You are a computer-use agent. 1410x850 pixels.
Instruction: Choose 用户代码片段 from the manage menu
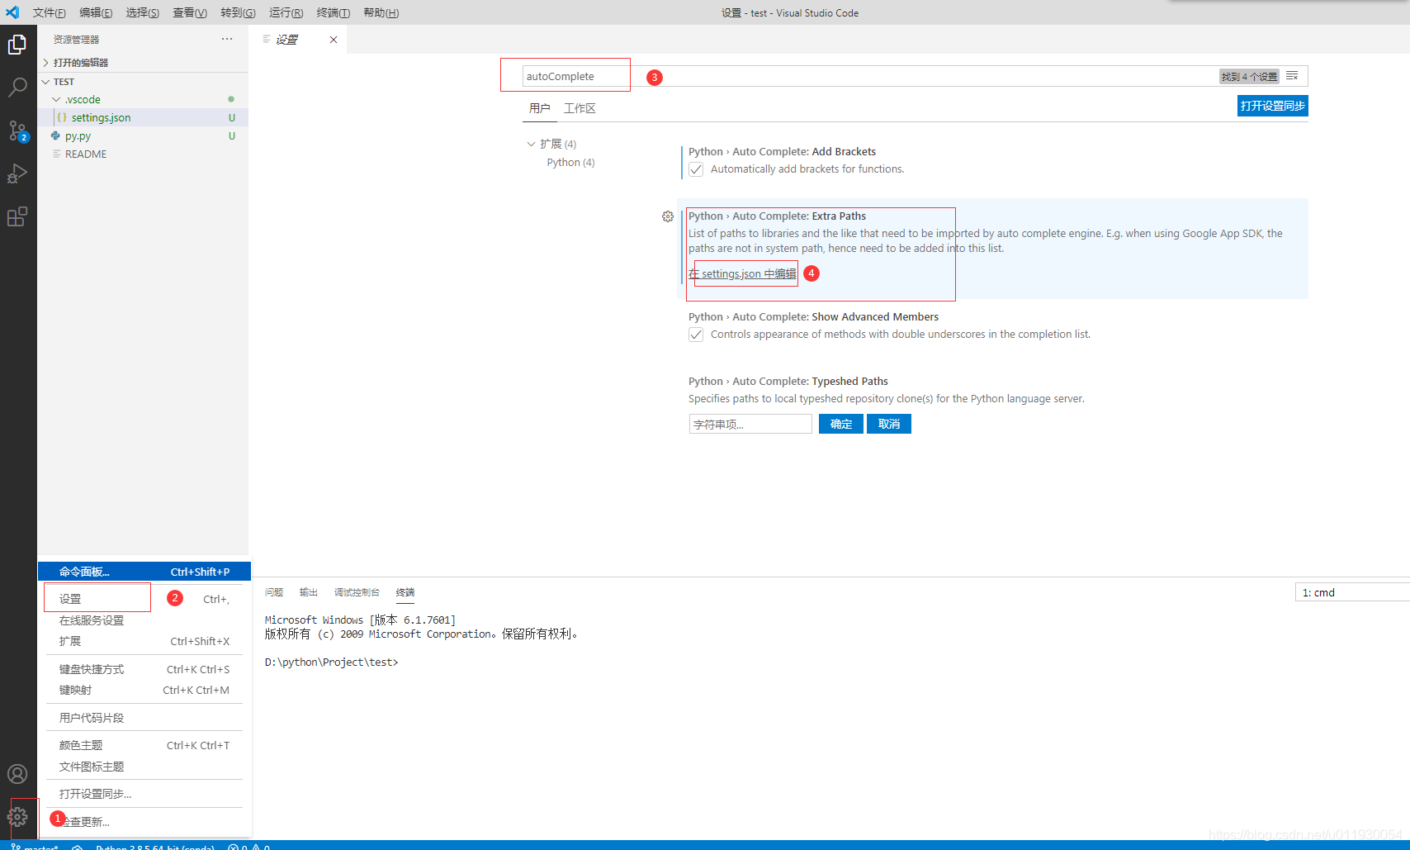click(144, 718)
